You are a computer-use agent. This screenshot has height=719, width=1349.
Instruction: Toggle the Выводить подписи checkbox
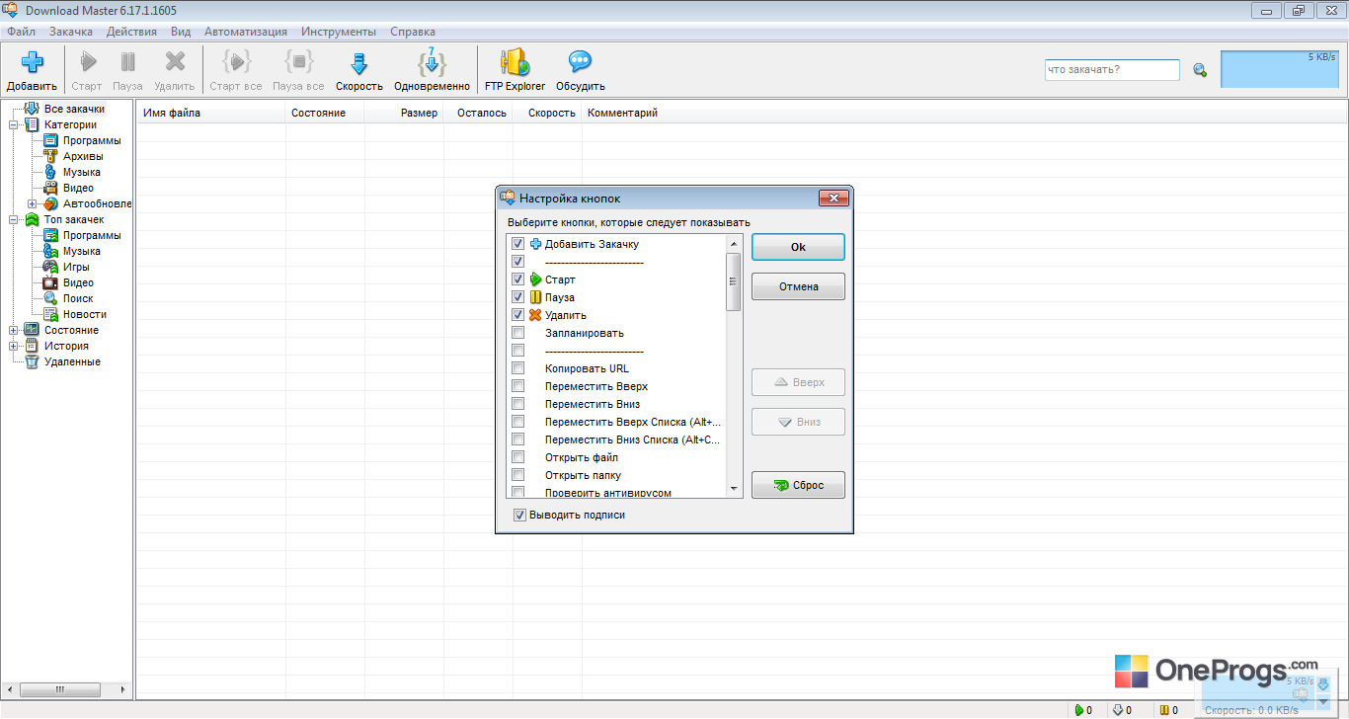pyautogui.click(x=519, y=515)
